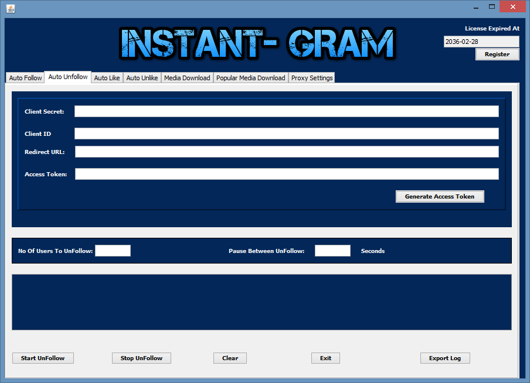Focus the Redirect URL input field
The image size is (530, 383).
tap(287, 152)
